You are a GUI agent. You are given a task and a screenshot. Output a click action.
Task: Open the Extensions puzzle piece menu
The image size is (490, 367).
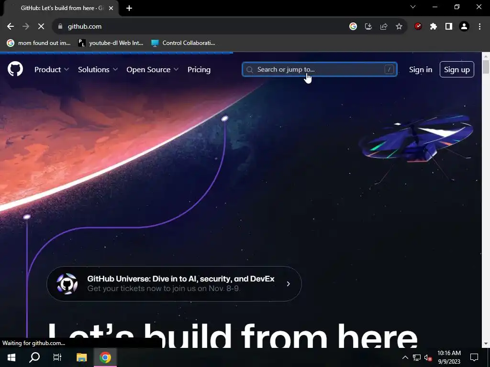[x=433, y=27]
